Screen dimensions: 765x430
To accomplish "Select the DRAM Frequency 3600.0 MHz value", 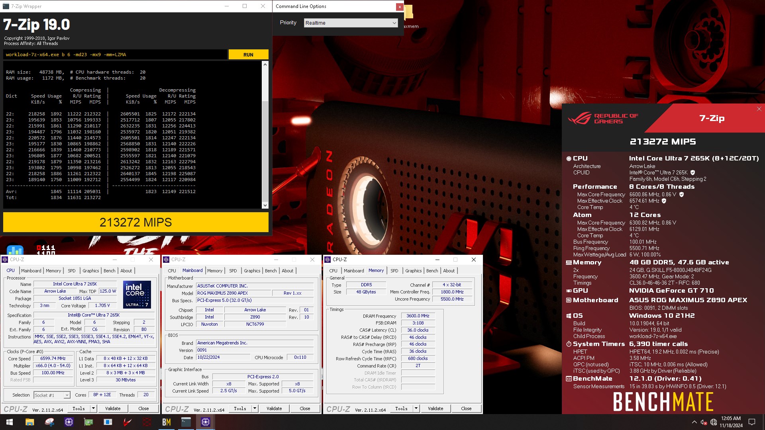I will pos(418,316).
